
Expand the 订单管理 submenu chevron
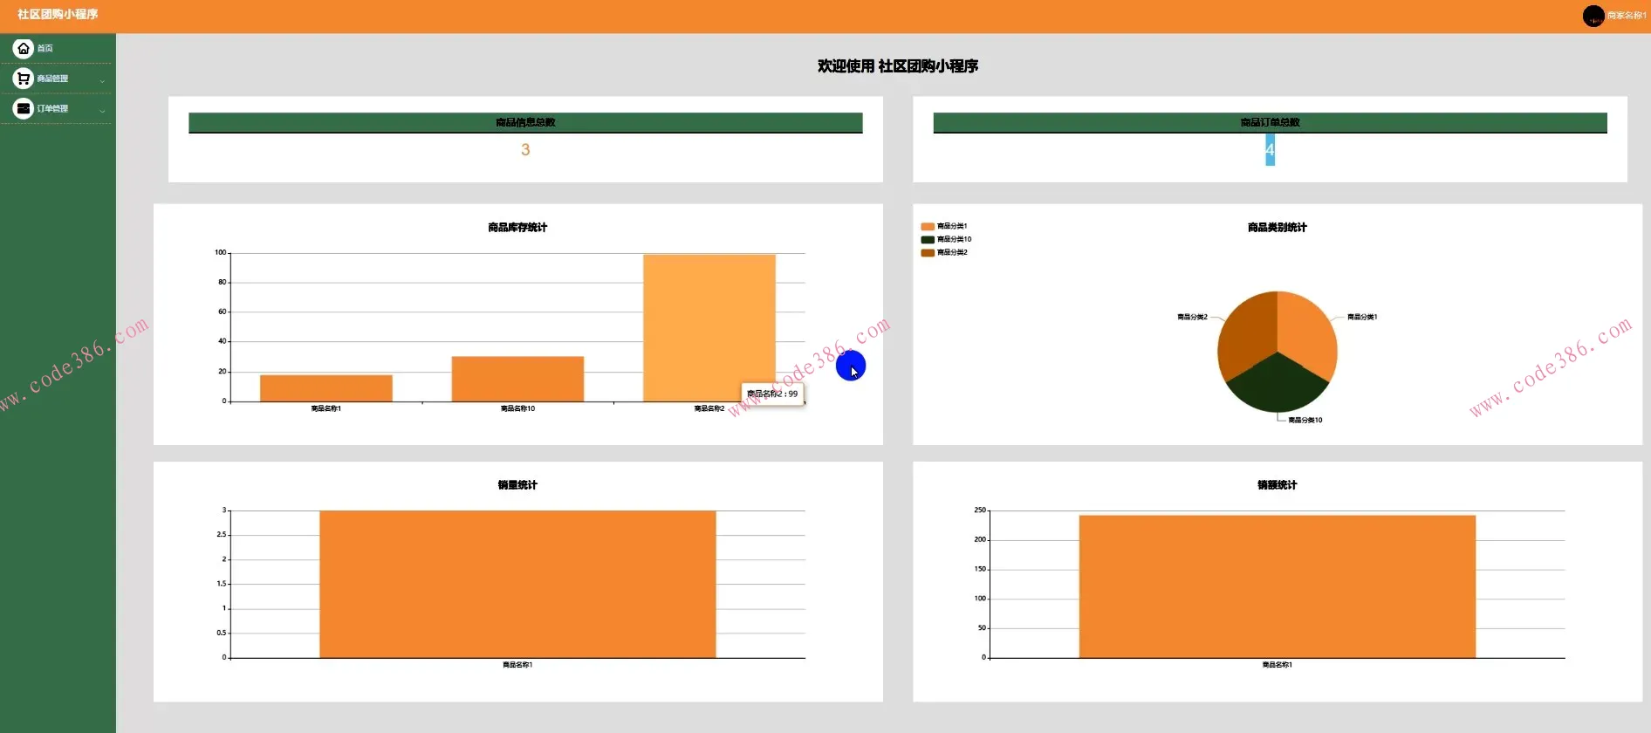(x=102, y=111)
